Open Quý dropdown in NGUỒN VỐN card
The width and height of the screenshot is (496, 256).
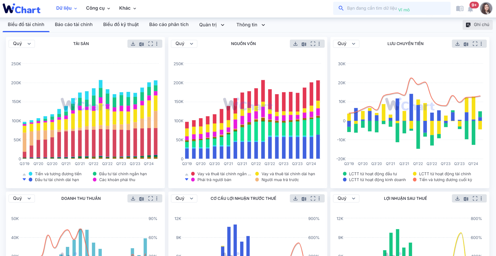tap(184, 44)
